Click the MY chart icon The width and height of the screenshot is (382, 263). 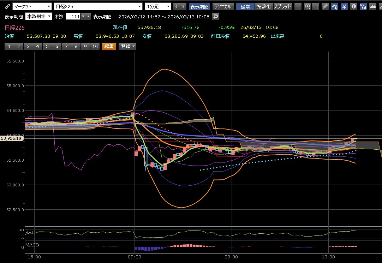coord(363,6)
